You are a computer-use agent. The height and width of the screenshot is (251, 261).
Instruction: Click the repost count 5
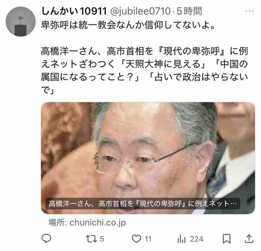(x=102, y=239)
